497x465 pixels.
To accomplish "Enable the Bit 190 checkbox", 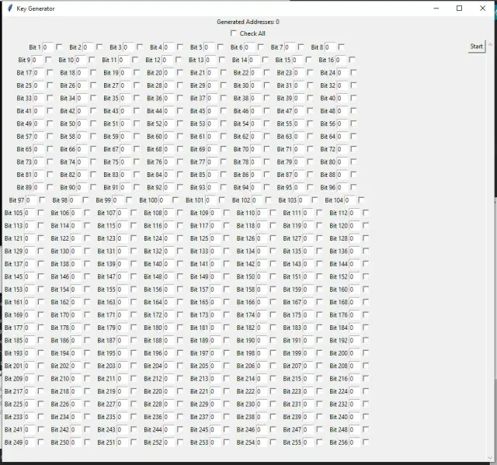I will point(273,340).
